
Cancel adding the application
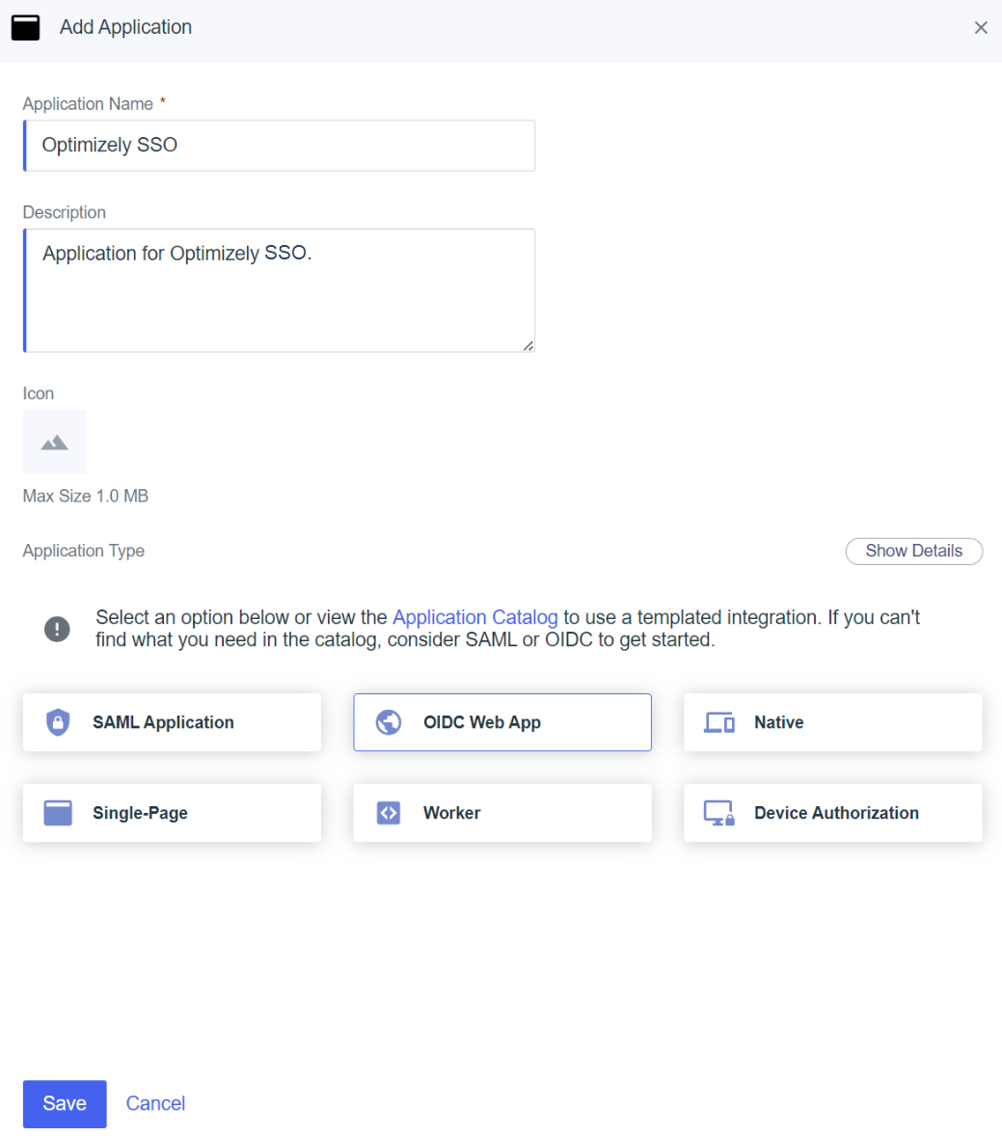tap(156, 1103)
